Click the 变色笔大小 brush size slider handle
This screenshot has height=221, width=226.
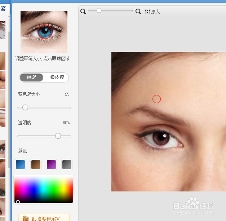(25, 107)
